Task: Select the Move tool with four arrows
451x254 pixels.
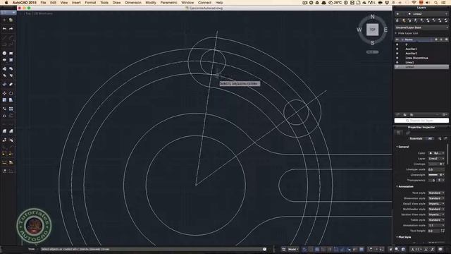Action: coord(4,93)
